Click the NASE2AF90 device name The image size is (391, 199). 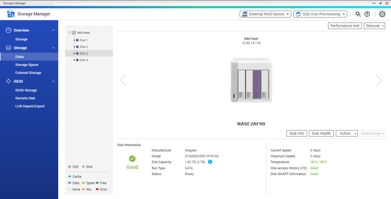(251, 124)
